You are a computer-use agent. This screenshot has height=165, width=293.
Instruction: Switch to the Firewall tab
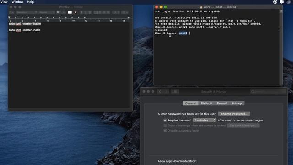222,104
